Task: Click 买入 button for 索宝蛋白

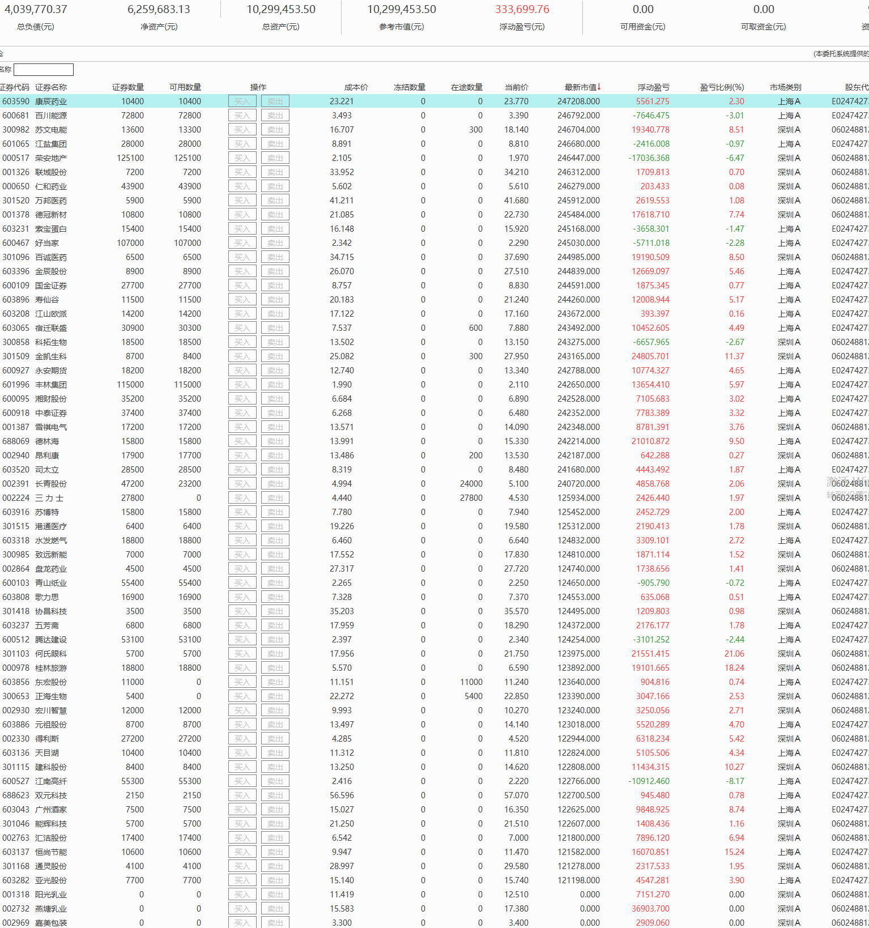Action: (242, 229)
